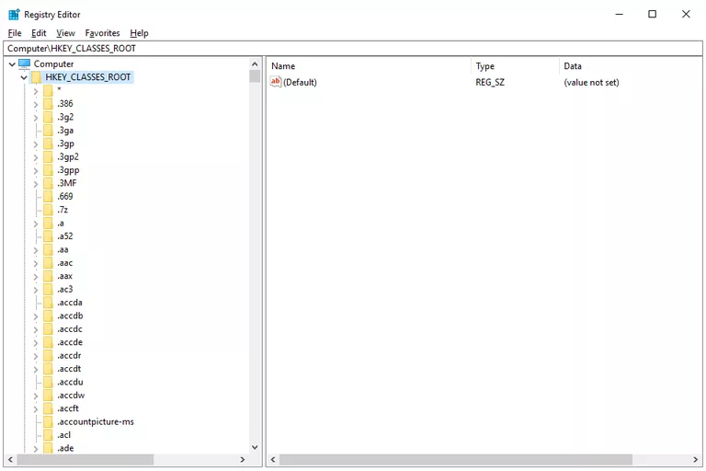Select the (Default) value name
The height and width of the screenshot is (471, 706).
(x=300, y=83)
